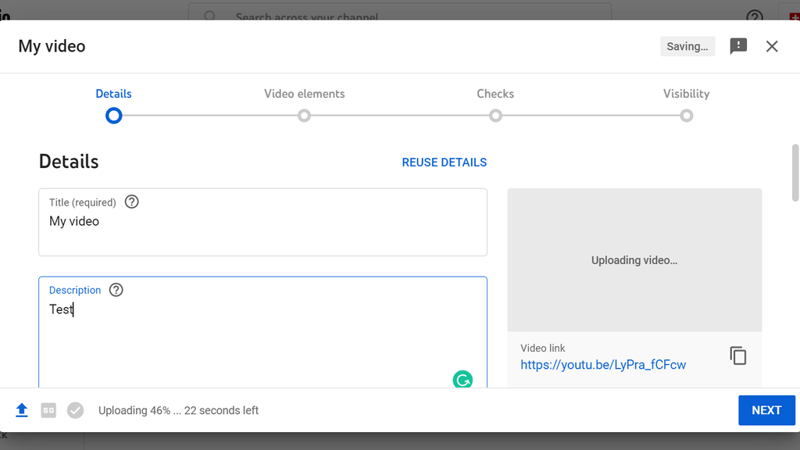Click the Description help question mark icon
The height and width of the screenshot is (450, 800).
click(116, 290)
